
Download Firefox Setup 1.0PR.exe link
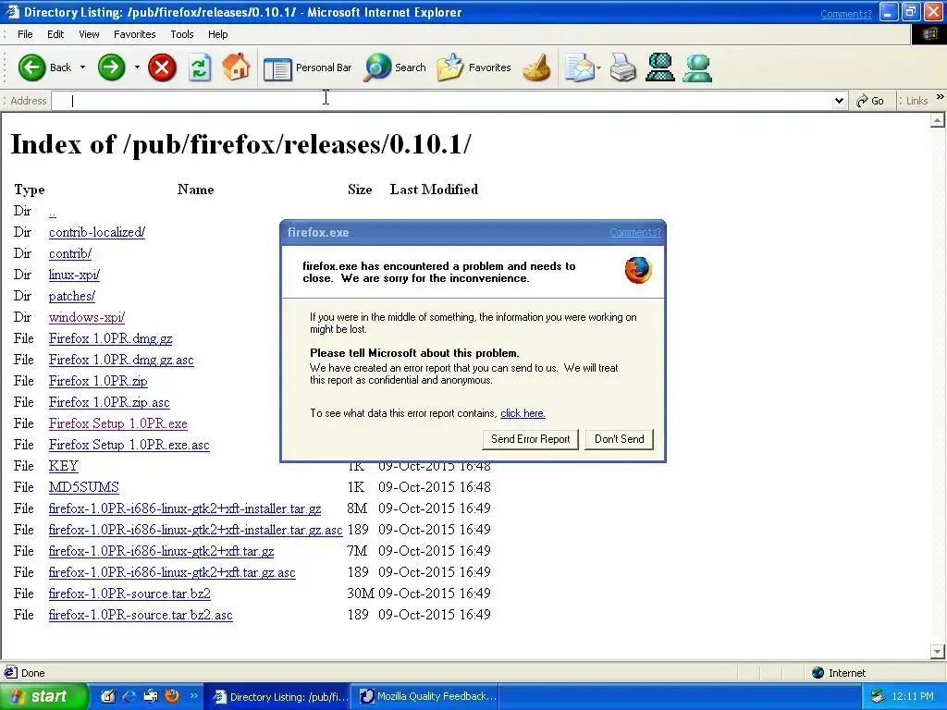coord(118,423)
